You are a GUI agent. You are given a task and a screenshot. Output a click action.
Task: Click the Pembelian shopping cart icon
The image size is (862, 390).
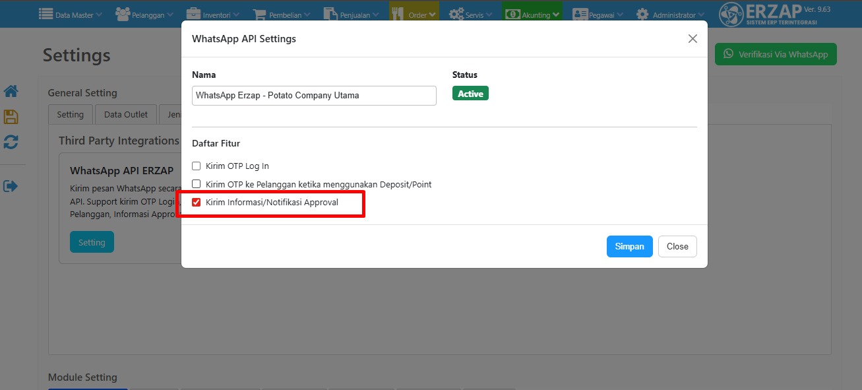pyautogui.click(x=259, y=14)
